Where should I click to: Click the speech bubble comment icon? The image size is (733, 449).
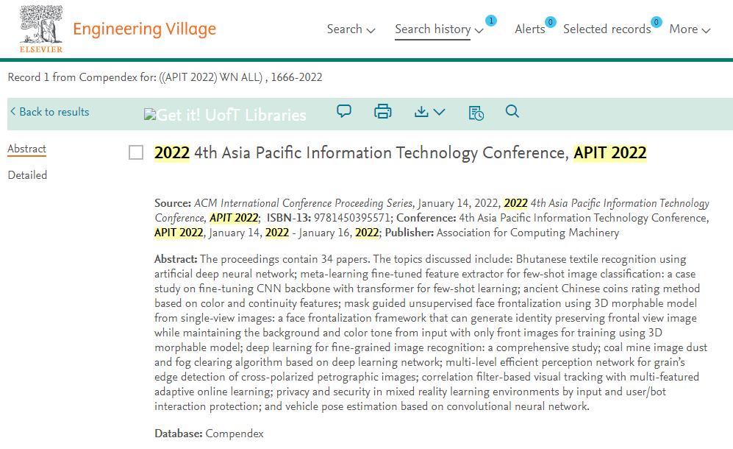[343, 112]
